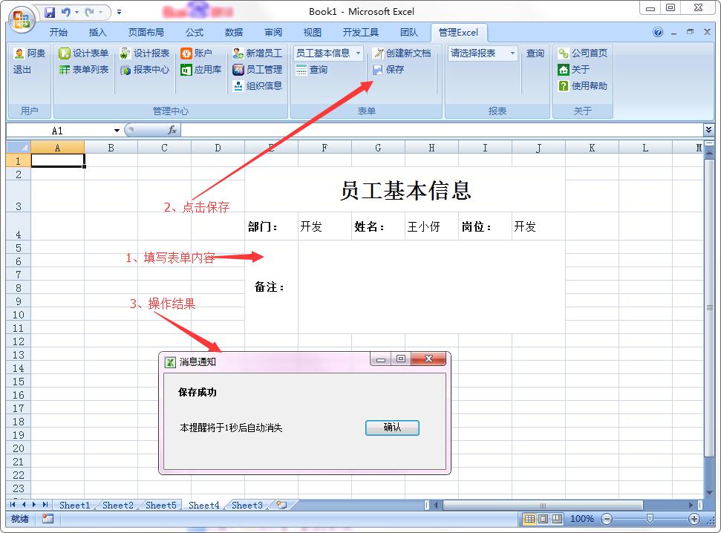This screenshot has height=533, width=721.
Task: Go to the last sheet tab arrow
Action: point(45,505)
